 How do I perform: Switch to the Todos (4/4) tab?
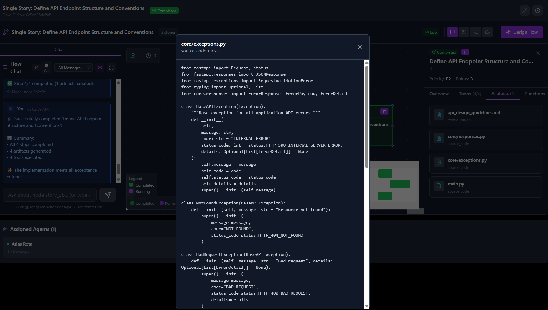[470, 94]
